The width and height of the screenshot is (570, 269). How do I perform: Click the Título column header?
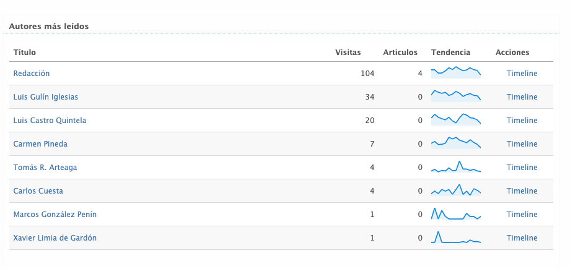(x=25, y=53)
